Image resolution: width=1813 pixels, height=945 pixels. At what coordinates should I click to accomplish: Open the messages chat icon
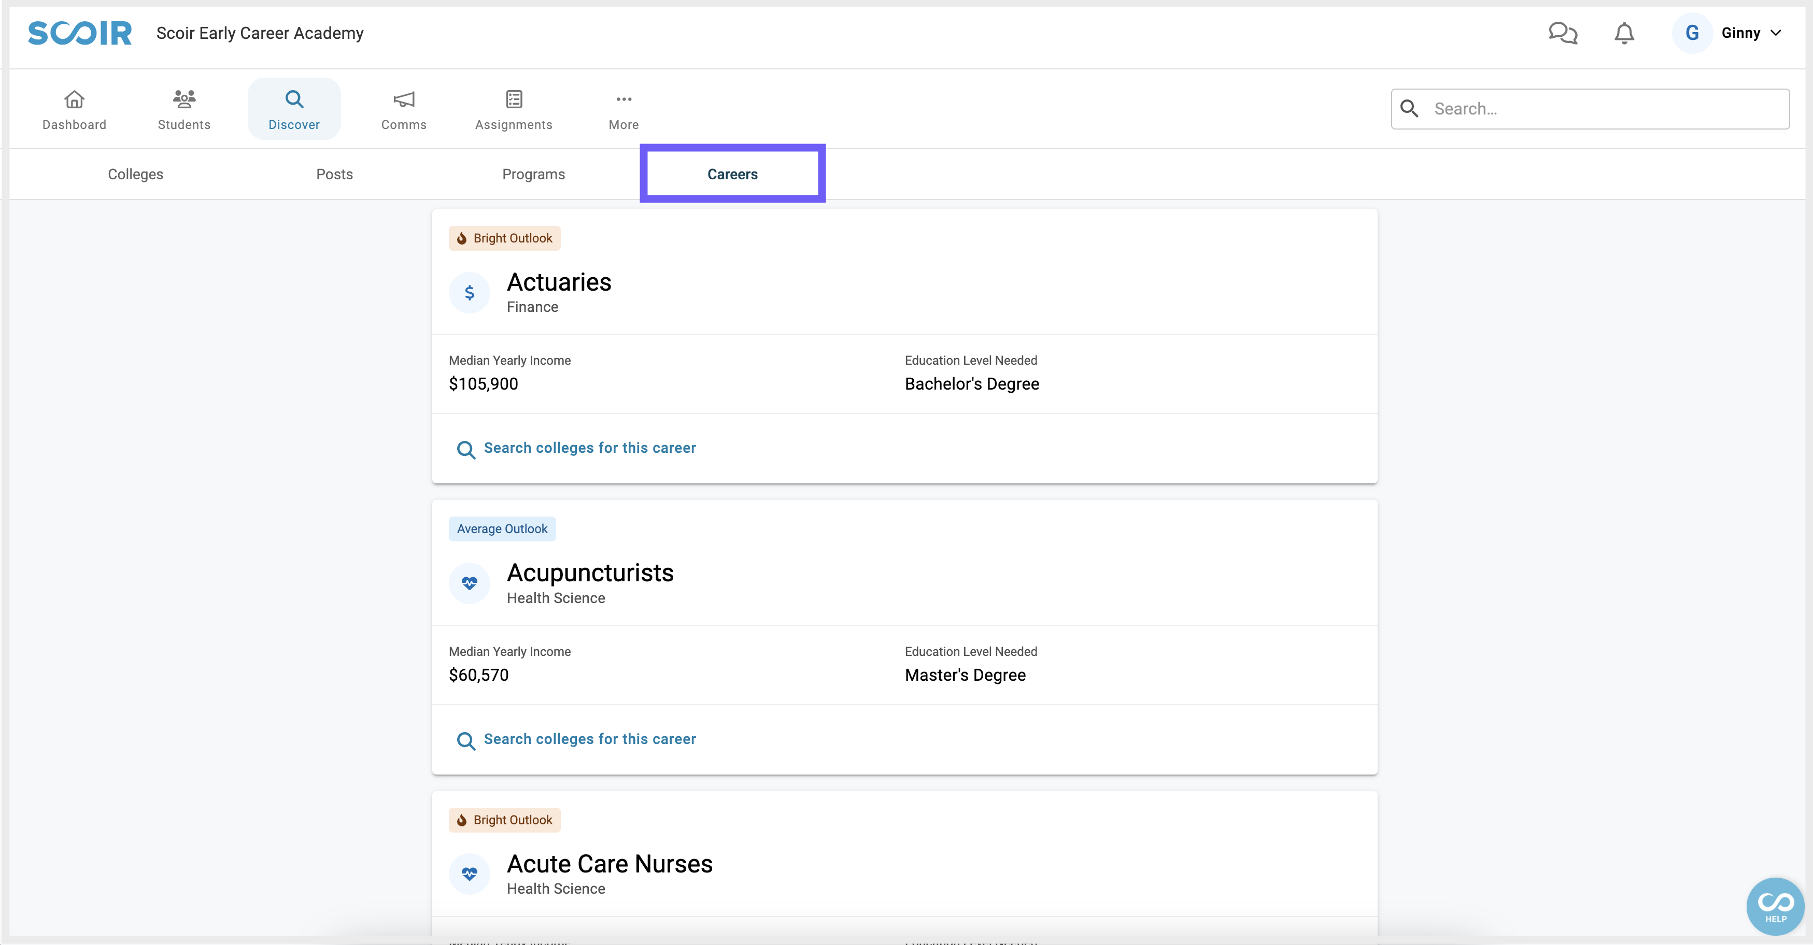[x=1563, y=33]
